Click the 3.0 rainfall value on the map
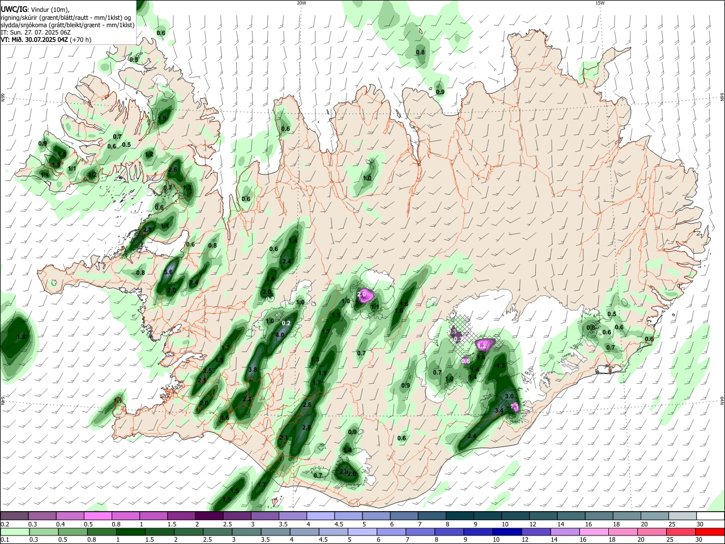Image resolution: width=725 pixels, height=544 pixels. tap(509, 397)
